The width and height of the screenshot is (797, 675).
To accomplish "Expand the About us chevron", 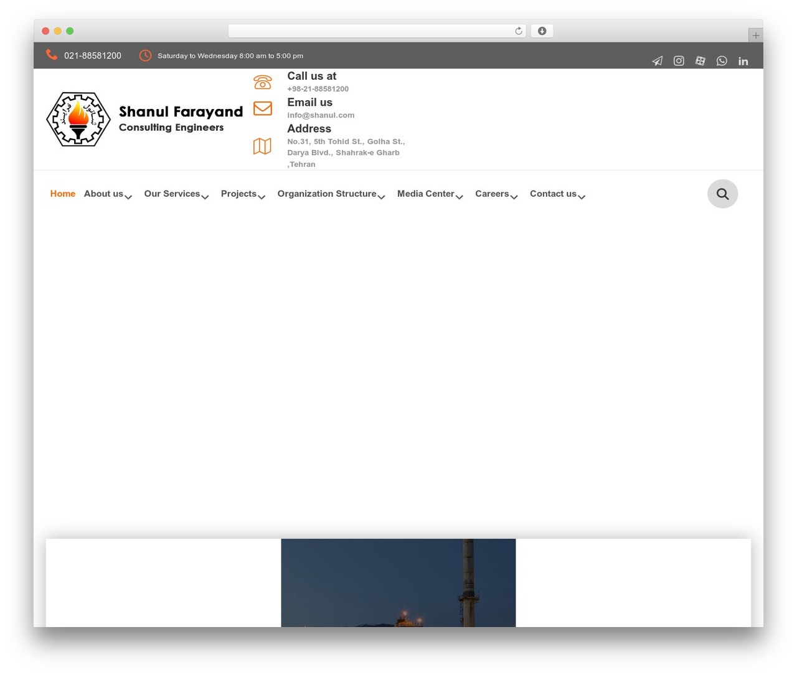I will coord(128,197).
